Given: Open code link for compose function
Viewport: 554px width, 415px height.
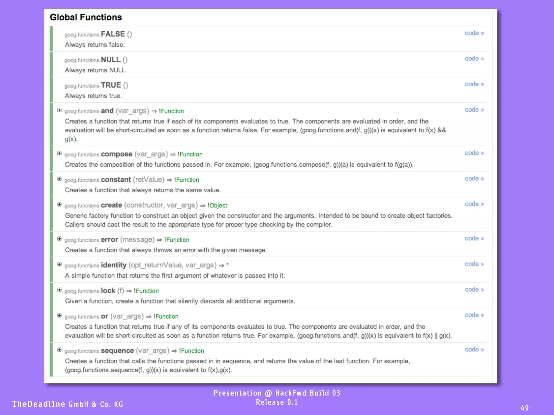Looking at the screenshot, I should [474, 153].
